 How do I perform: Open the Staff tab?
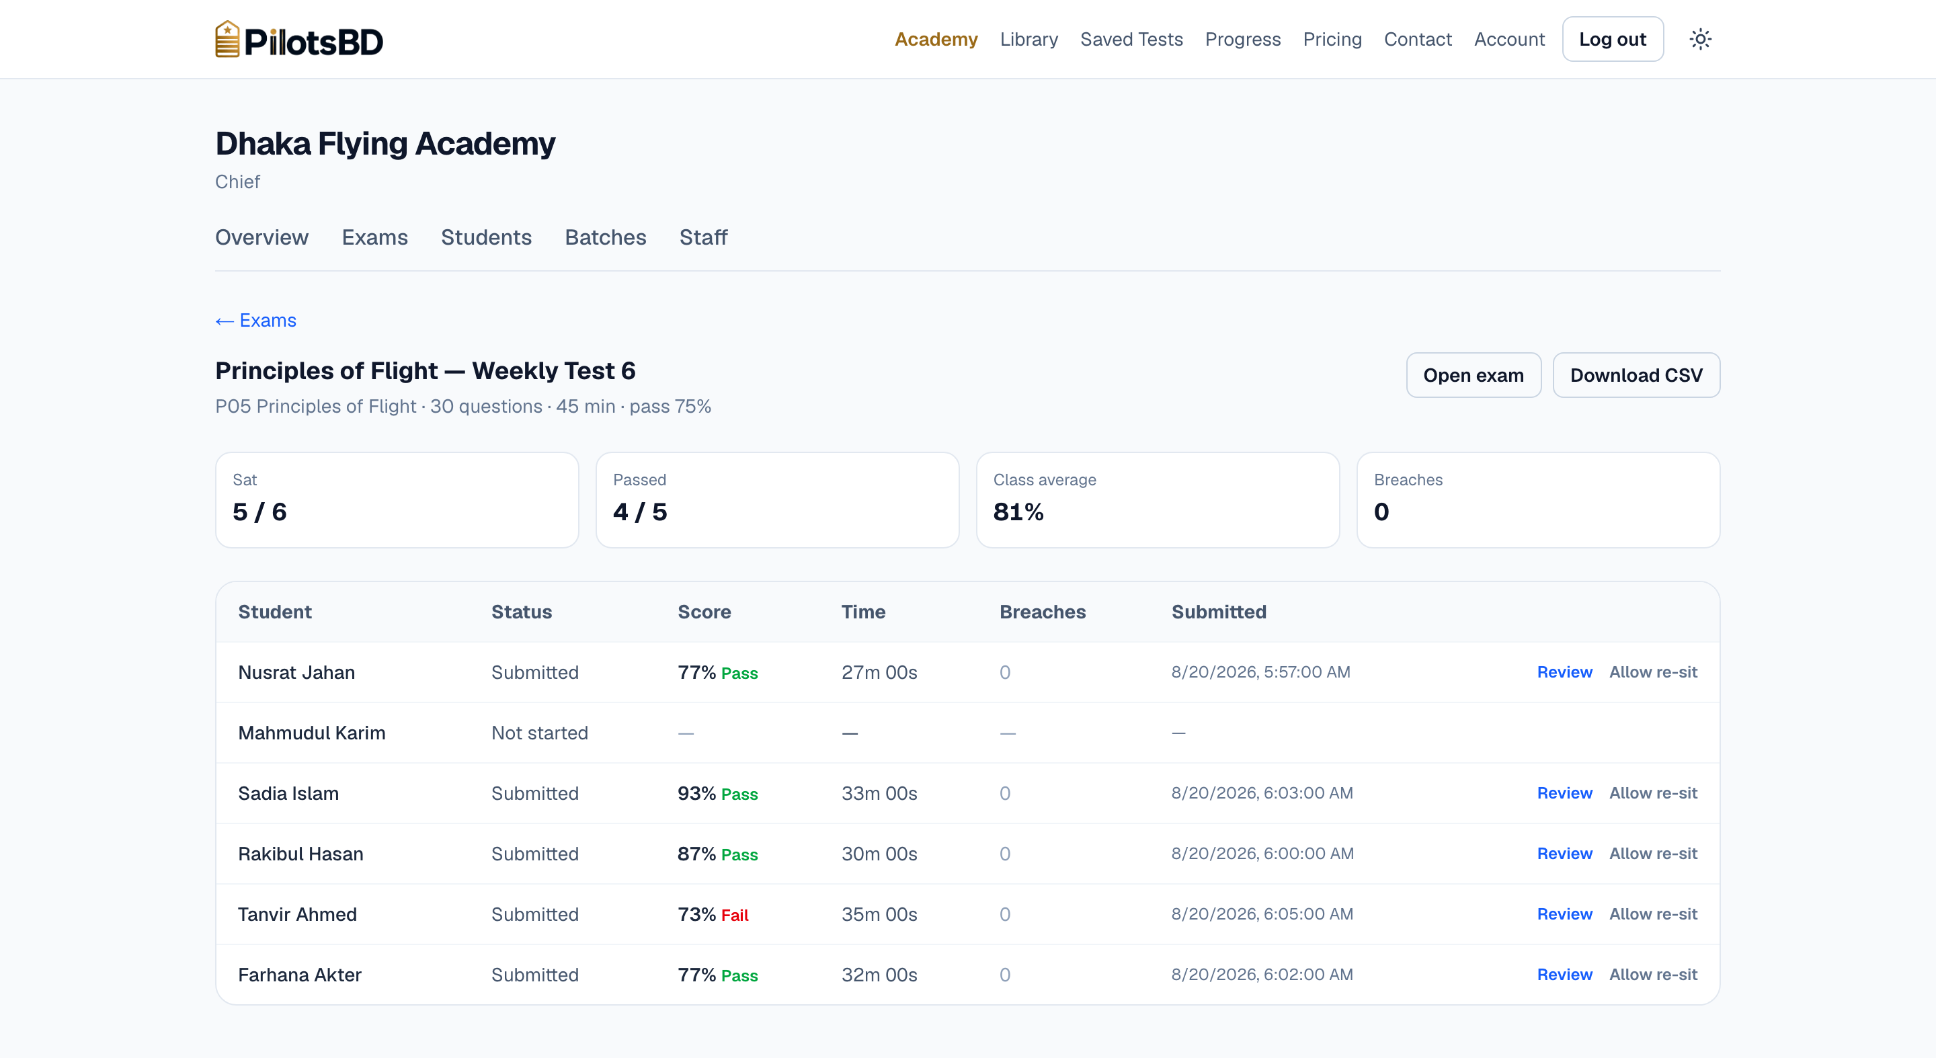coord(703,237)
